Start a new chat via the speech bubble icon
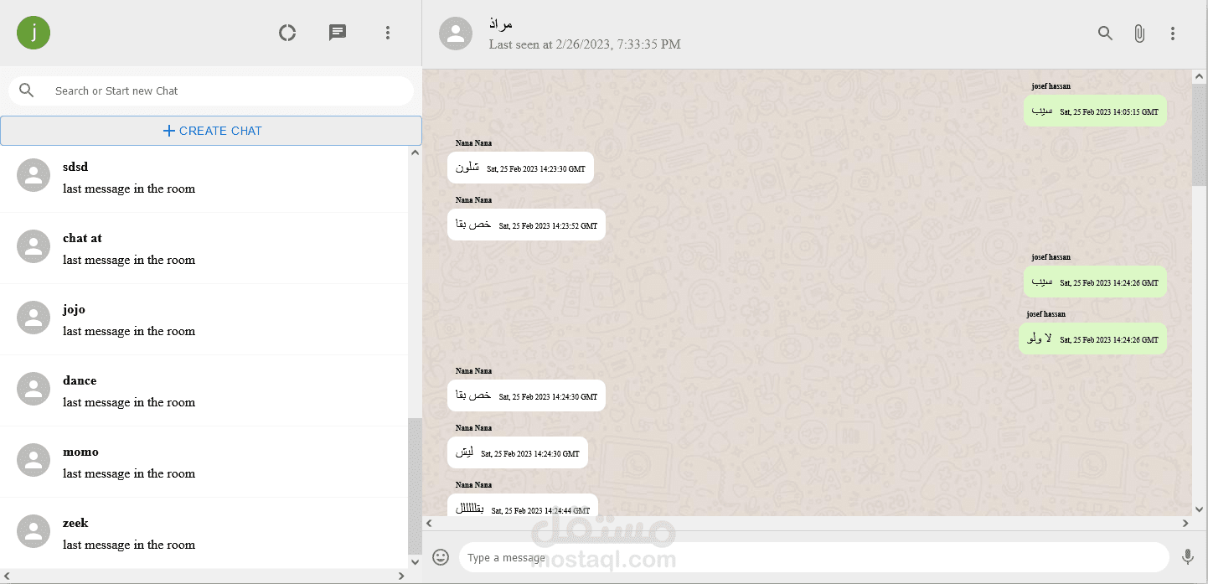The height and width of the screenshot is (584, 1208). point(338,32)
